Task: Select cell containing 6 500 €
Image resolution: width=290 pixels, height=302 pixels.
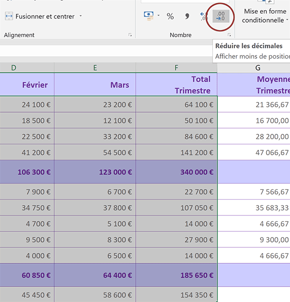Action: (95, 256)
